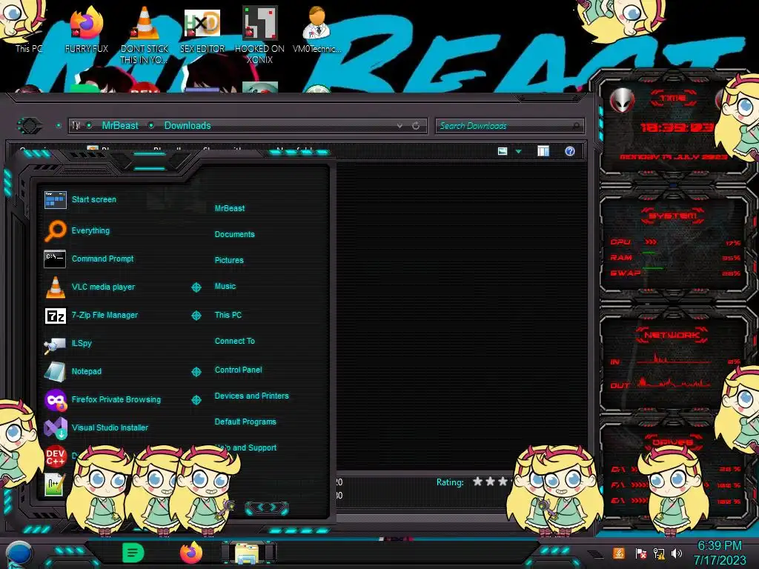This screenshot has width=759, height=569.
Task: Open Explorer help button
Action: coord(570,151)
